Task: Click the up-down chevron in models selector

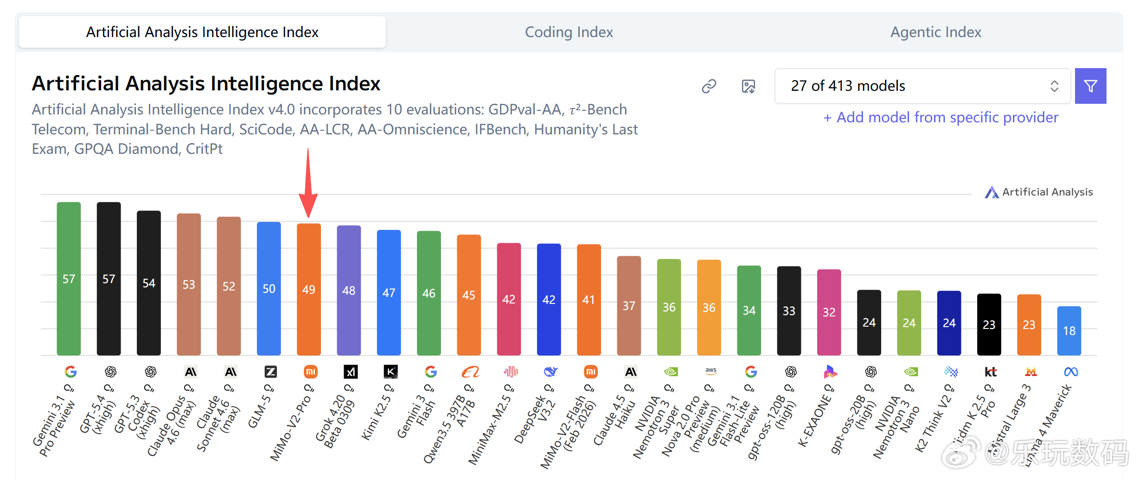Action: click(1054, 86)
